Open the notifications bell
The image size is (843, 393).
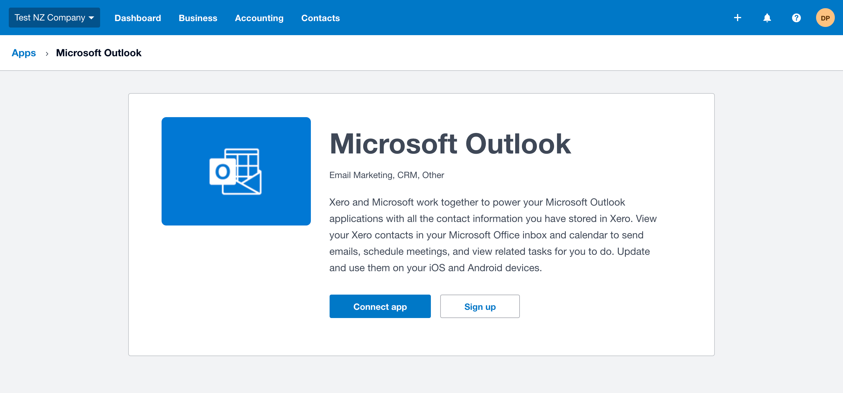[x=767, y=18]
